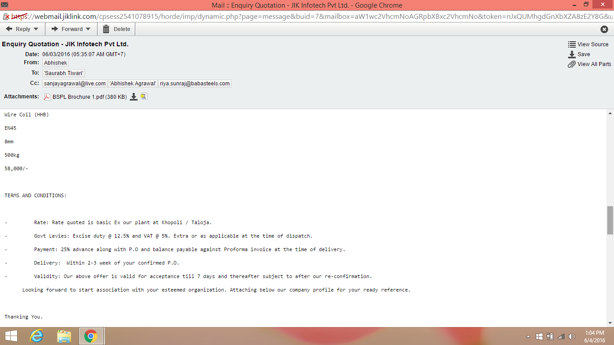Click the Save download icon

tap(572, 54)
